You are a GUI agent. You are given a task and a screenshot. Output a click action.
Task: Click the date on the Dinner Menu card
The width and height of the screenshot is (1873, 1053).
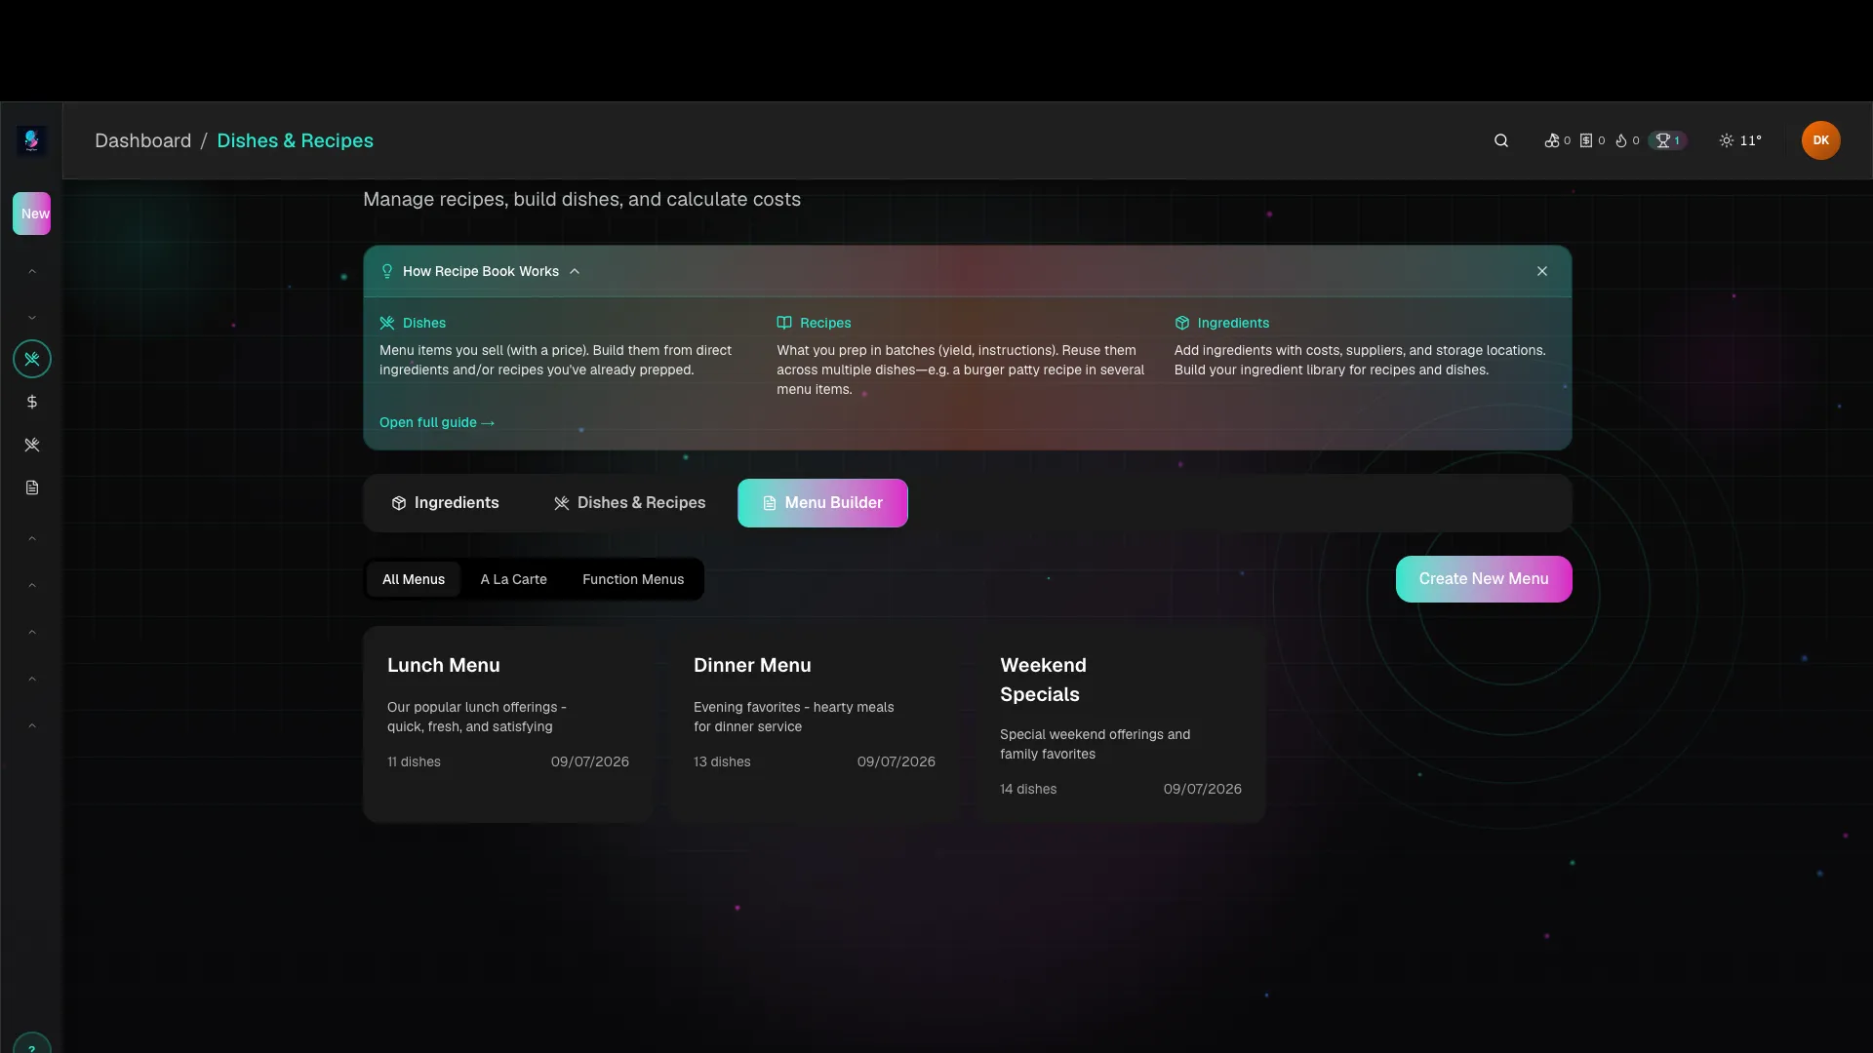tap(896, 761)
